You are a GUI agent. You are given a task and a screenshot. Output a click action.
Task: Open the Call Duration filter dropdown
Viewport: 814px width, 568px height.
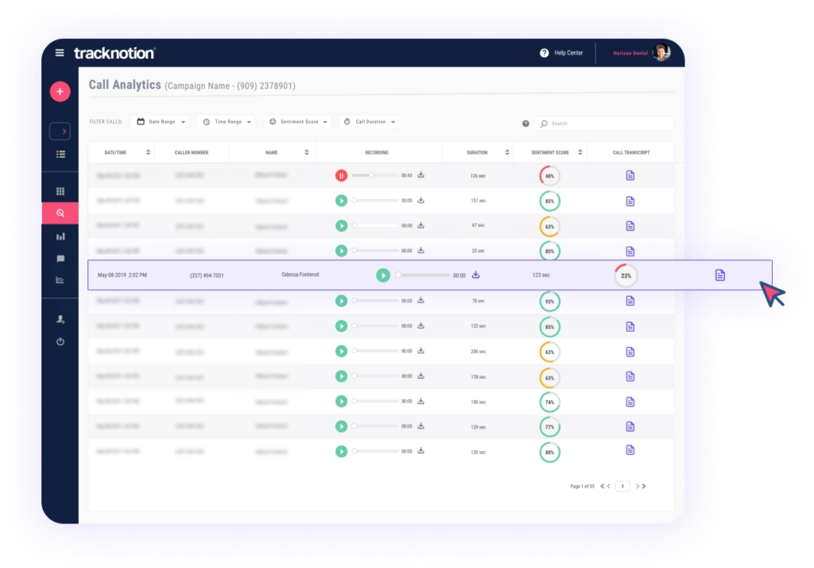click(370, 122)
